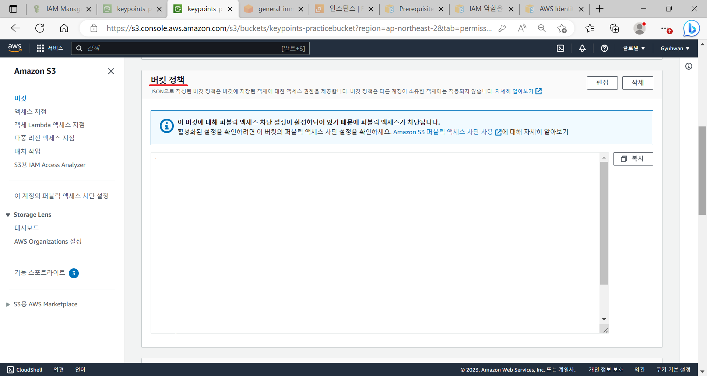Image resolution: width=707 pixels, height=376 pixels.
Task: Open CloudShell from the footer
Action: coord(25,370)
